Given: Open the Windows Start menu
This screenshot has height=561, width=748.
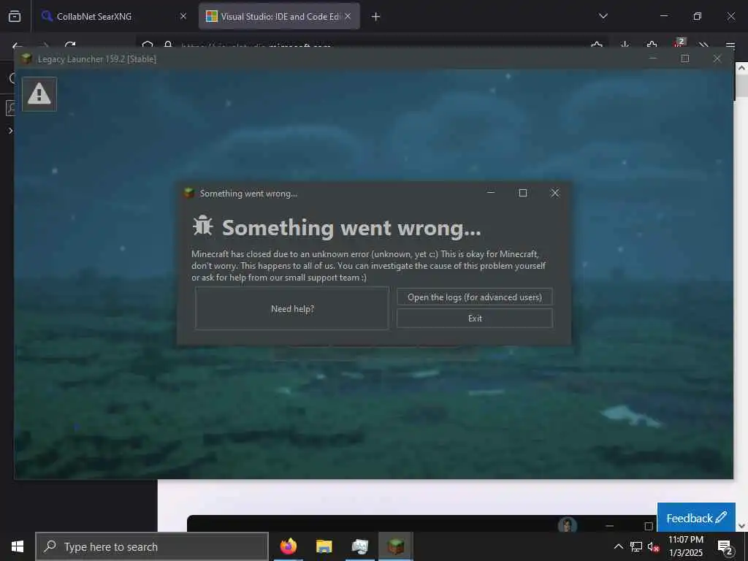Looking at the screenshot, I should click(18, 546).
